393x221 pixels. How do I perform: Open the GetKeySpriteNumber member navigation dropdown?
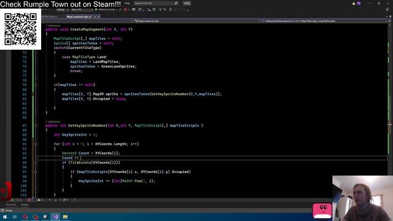[x=324, y=21]
